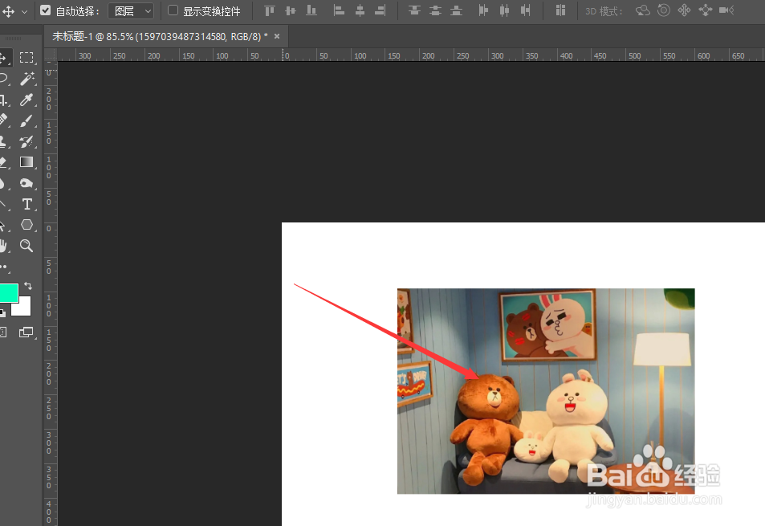The width and height of the screenshot is (765, 526).
Task: Collapse the toolbox via its top grip
Action: click(x=13, y=38)
